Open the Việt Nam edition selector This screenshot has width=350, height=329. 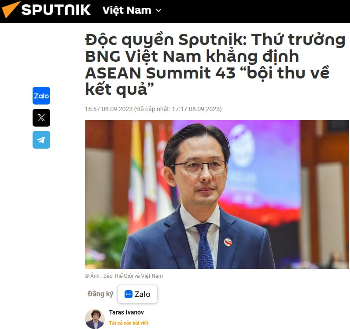point(132,10)
